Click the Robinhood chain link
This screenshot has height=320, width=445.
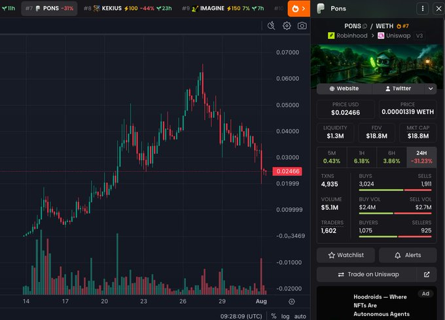coord(347,35)
